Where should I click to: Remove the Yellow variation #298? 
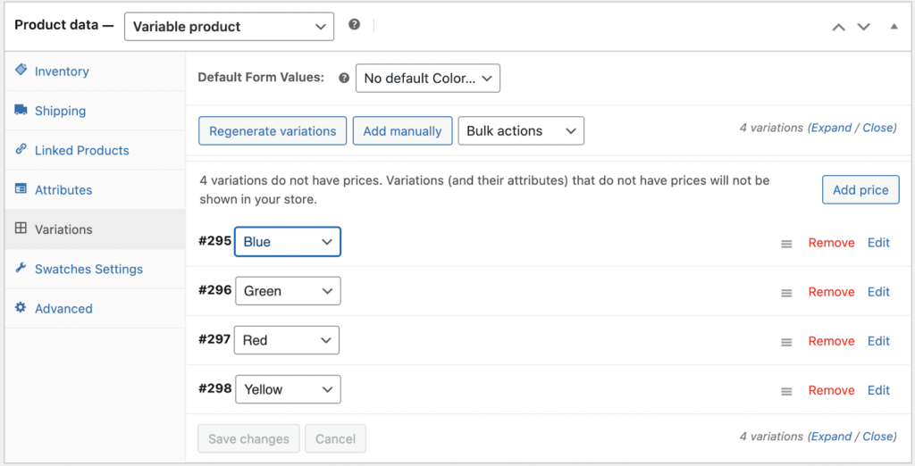tap(831, 390)
